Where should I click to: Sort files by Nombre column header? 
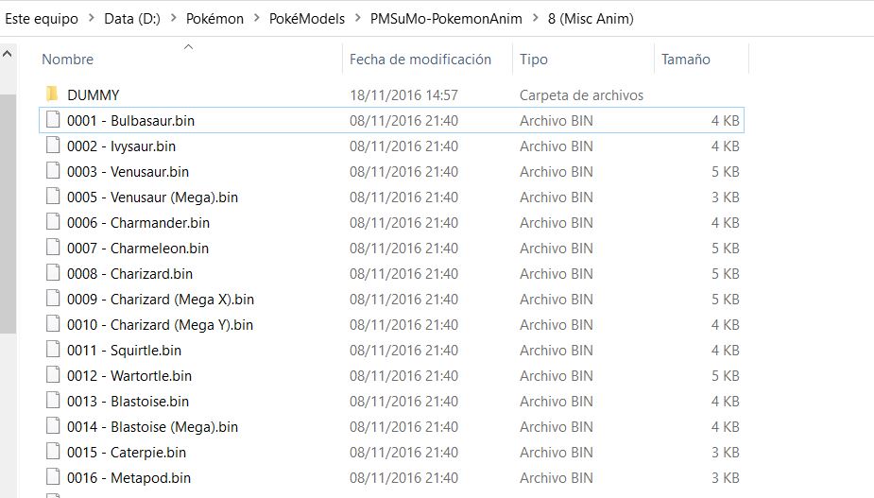[67, 60]
